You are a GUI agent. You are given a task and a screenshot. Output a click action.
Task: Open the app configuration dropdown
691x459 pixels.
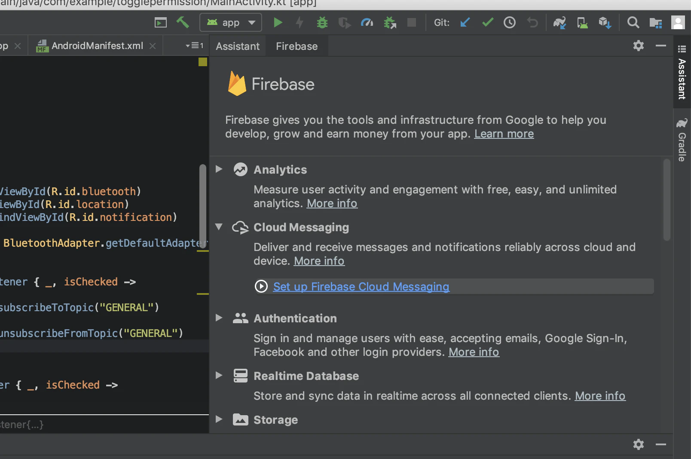click(231, 22)
